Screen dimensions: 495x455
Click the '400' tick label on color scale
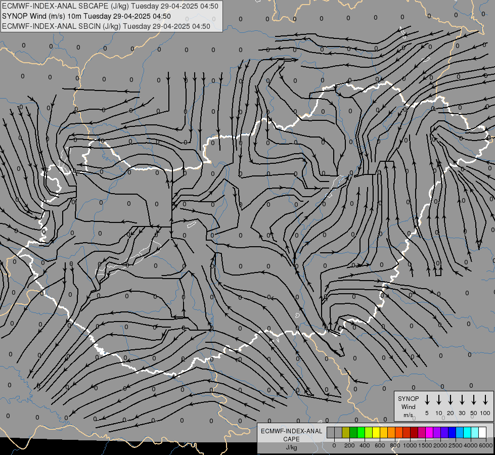tap(365, 445)
